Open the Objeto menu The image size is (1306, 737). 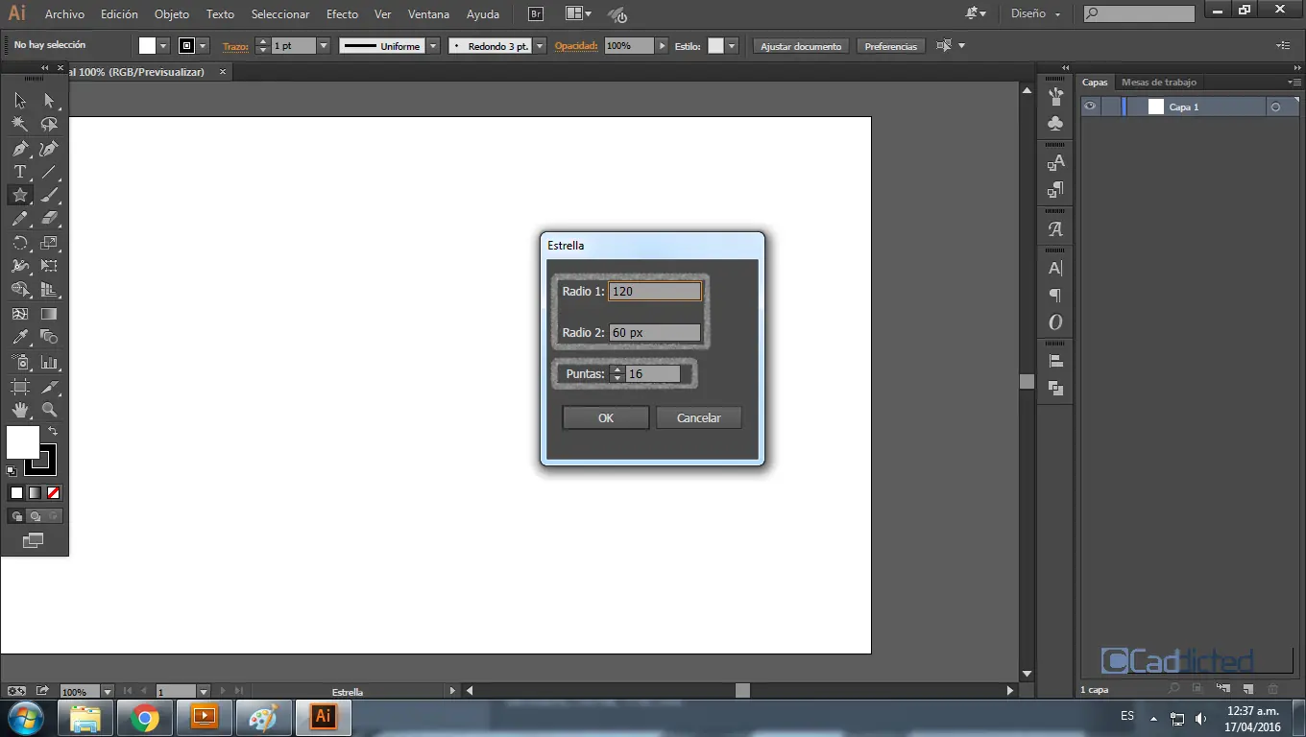coord(172,14)
